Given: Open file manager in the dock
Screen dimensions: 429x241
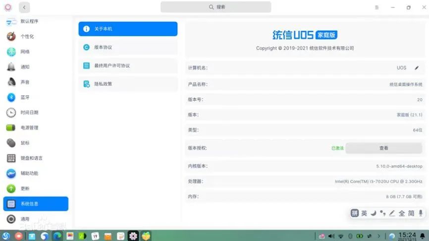Looking at the screenshot, I should point(32,236).
